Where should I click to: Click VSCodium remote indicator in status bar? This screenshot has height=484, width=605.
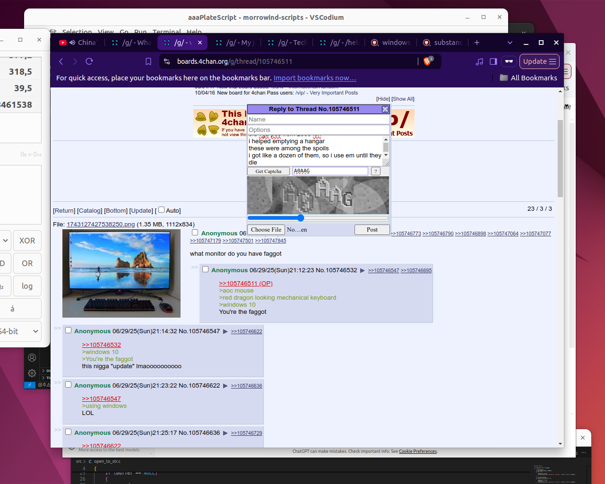[29, 385]
